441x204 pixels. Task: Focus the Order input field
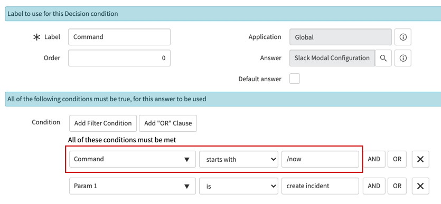[119, 58]
